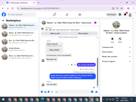Close the Messenger browser tab
The image size is (136, 102).
34,3
